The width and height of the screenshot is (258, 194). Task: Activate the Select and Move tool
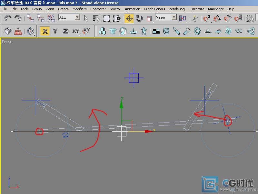(129, 18)
